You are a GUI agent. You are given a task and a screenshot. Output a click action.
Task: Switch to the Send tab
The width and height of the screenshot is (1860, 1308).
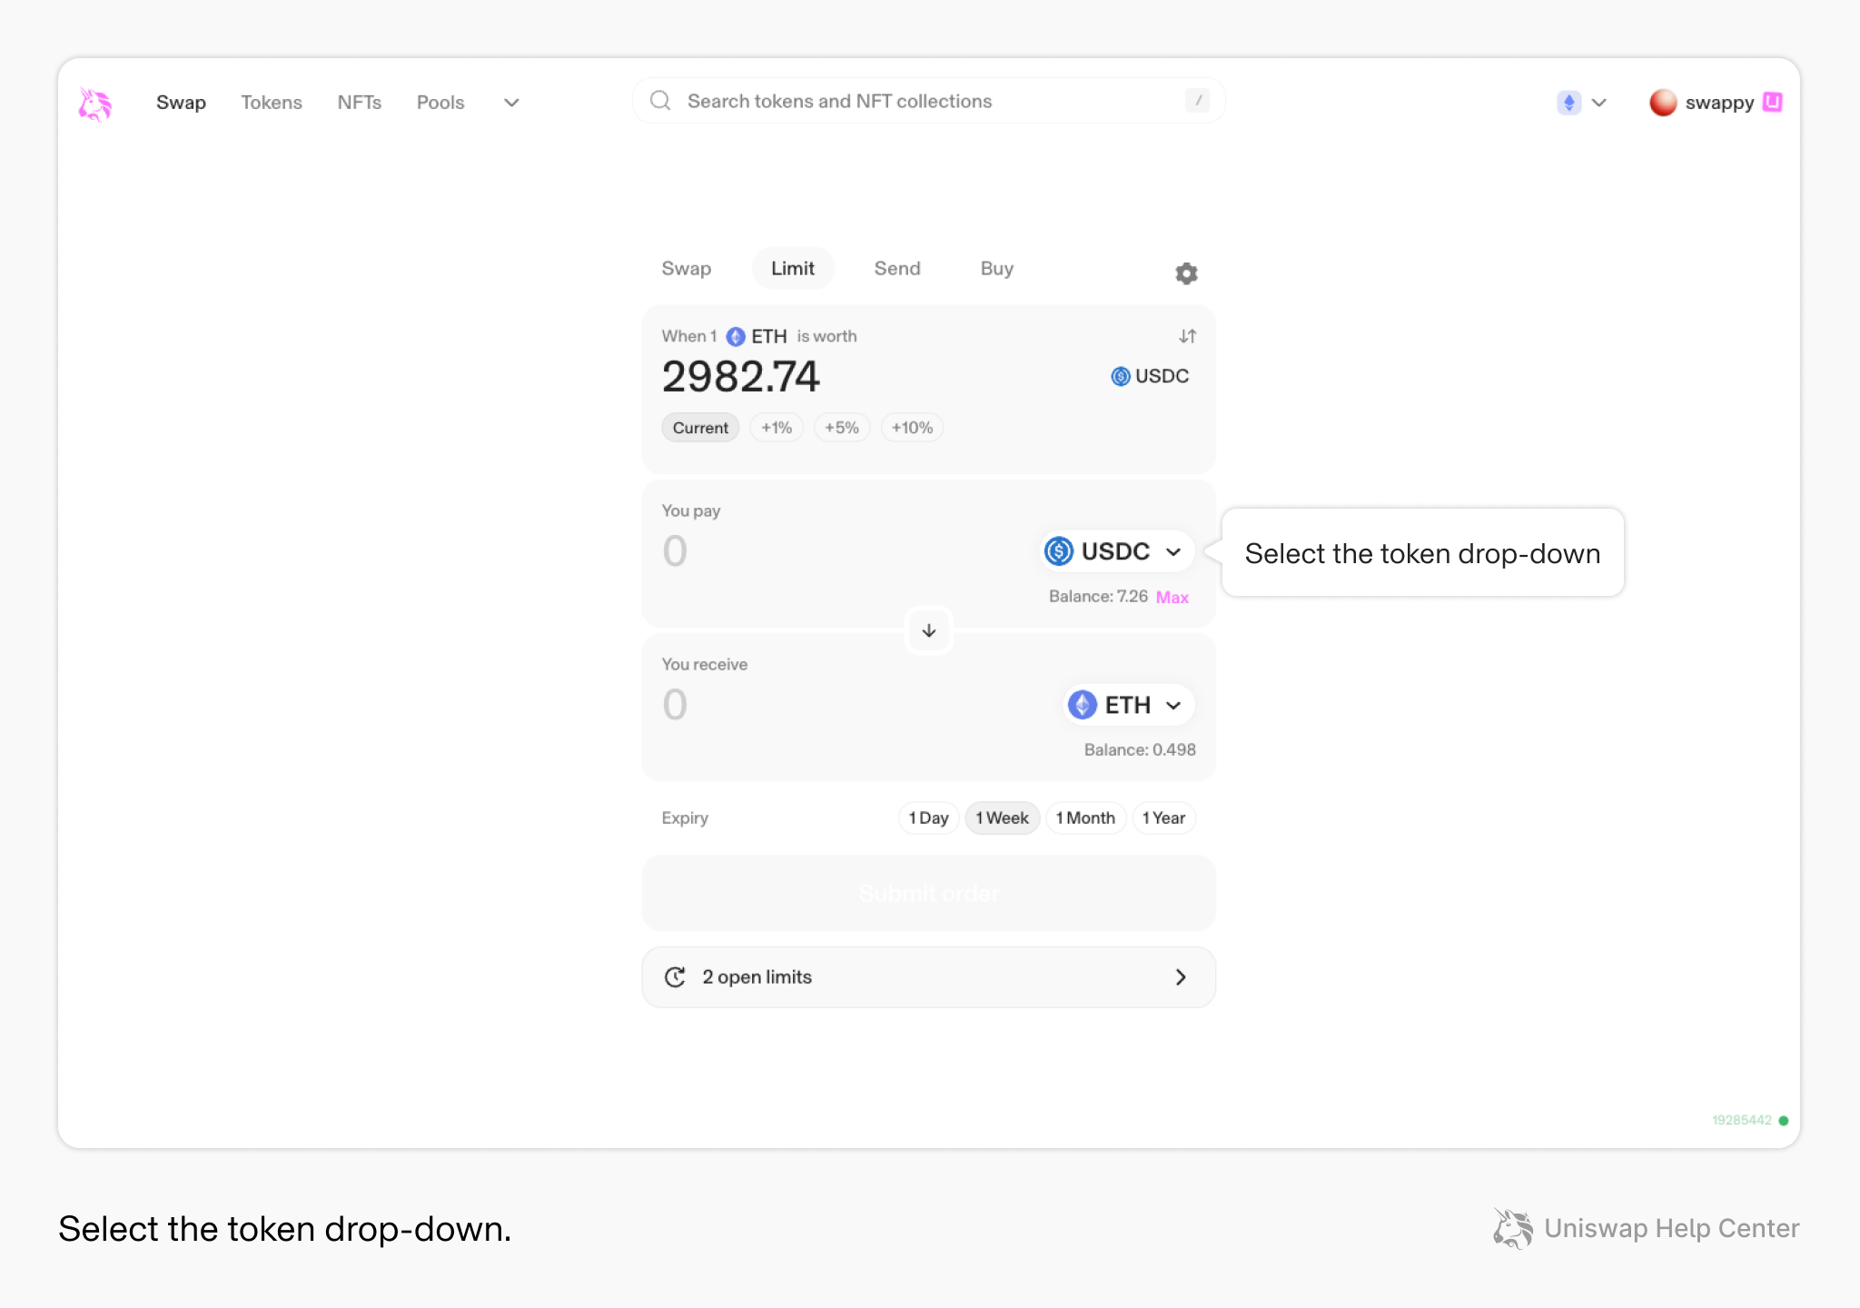pyautogui.click(x=897, y=269)
